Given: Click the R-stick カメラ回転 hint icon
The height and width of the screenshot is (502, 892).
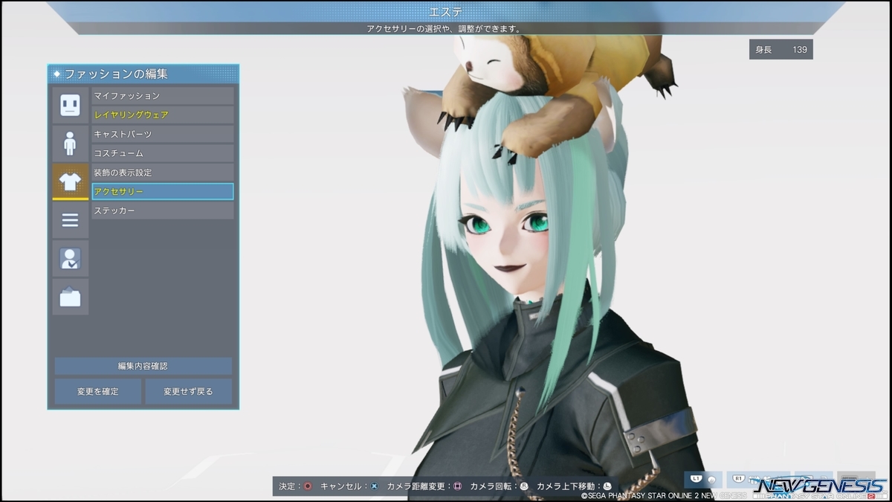Looking at the screenshot, I should pyautogui.click(x=524, y=486).
